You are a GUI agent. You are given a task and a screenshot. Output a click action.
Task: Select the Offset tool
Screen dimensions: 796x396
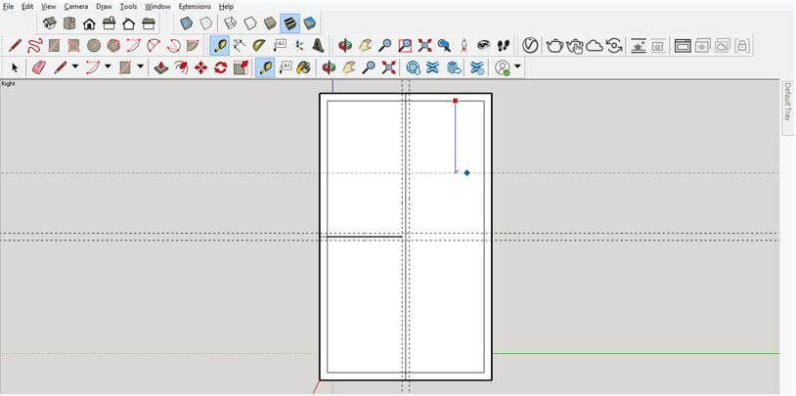click(181, 67)
